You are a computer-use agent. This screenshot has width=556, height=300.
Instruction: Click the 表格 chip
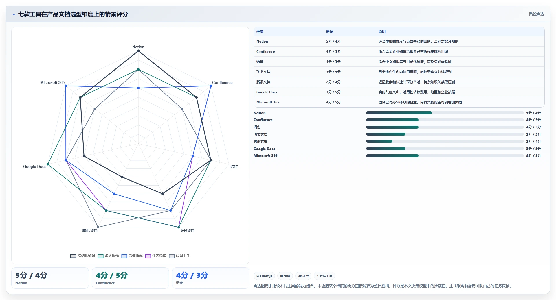click(285, 276)
